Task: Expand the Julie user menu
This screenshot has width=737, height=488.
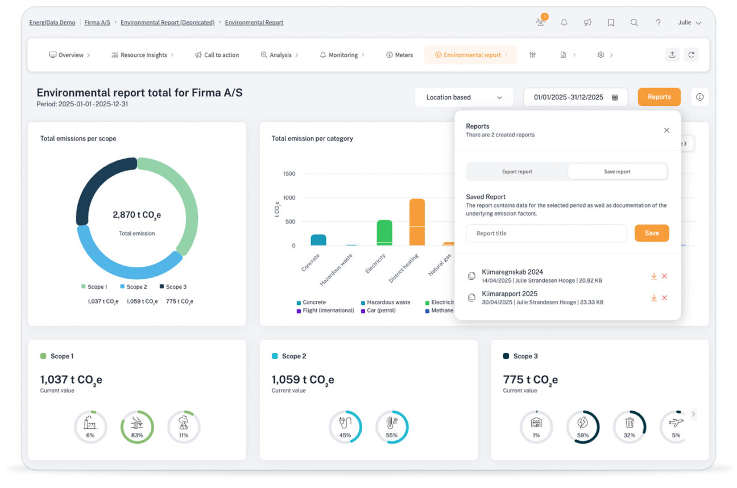Action: [689, 23]
